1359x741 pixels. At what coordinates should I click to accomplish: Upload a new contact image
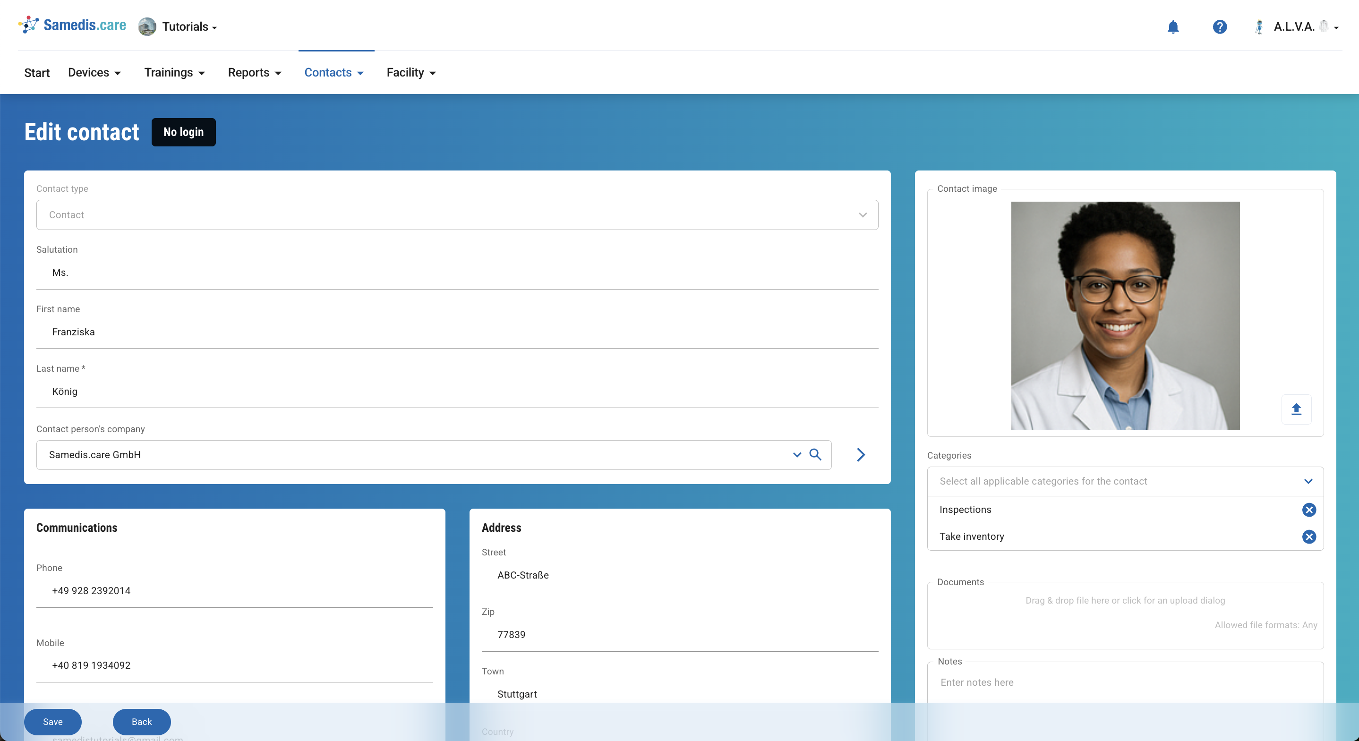pyautogui.click(x=1296, y=409)
